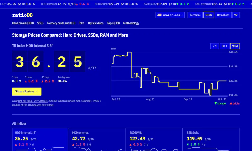252x151 pixels.
Task: Click the 127.49 value on the SSD NVMe card
Action: [137, 139]
